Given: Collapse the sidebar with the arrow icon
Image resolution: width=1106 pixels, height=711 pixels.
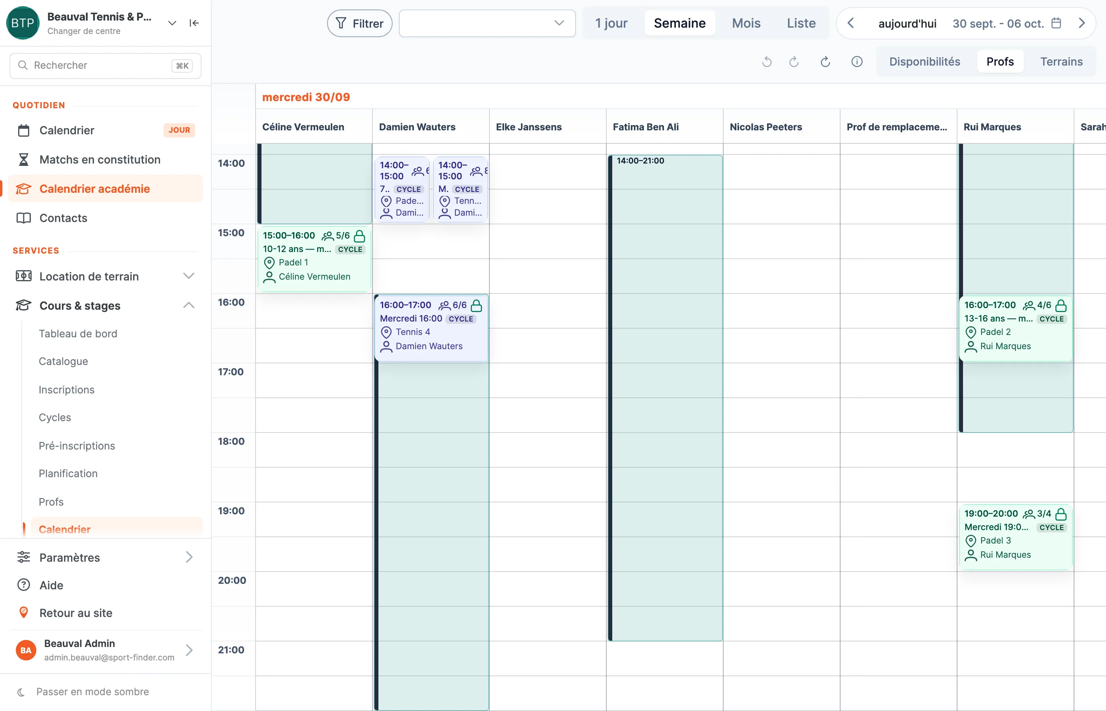Looking at the screenshot, I should [x=194, y=23].
